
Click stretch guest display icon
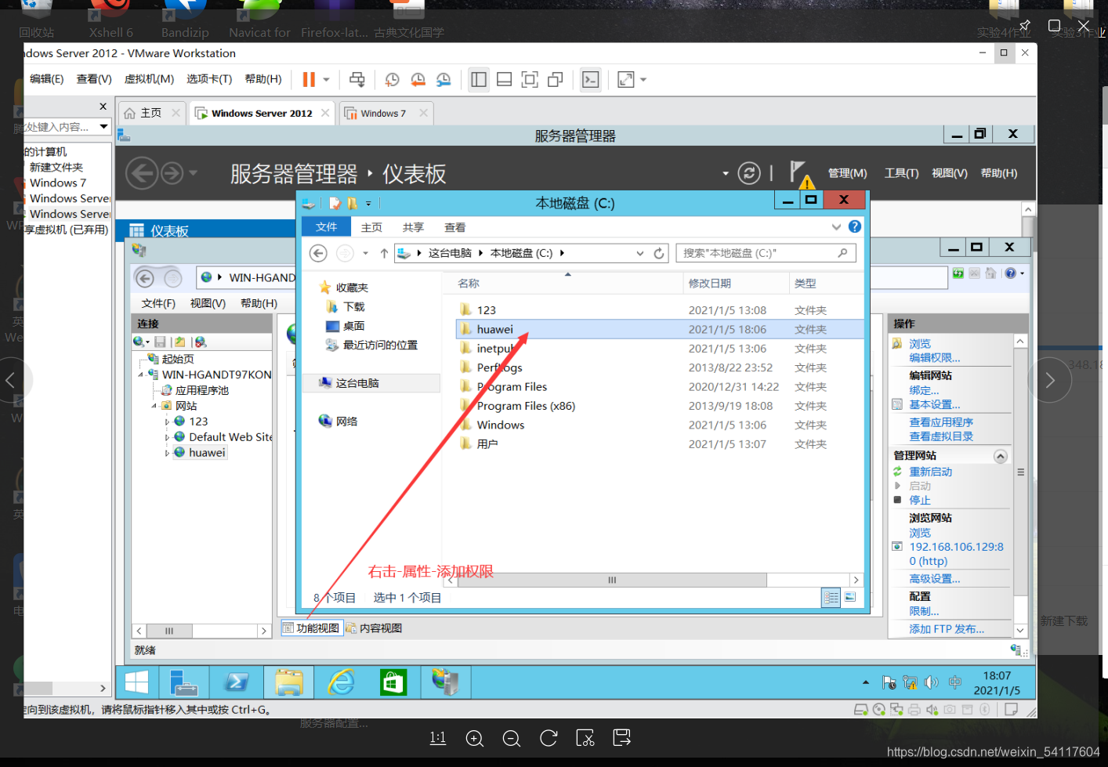pos(626,79)
